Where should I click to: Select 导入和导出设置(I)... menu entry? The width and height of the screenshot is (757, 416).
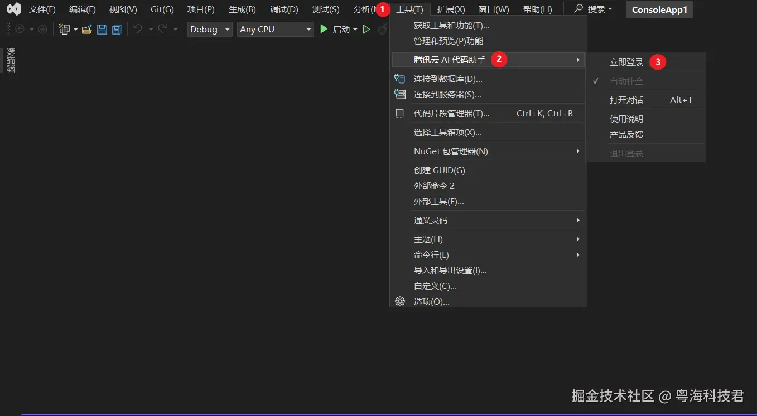tap(488, 271)
